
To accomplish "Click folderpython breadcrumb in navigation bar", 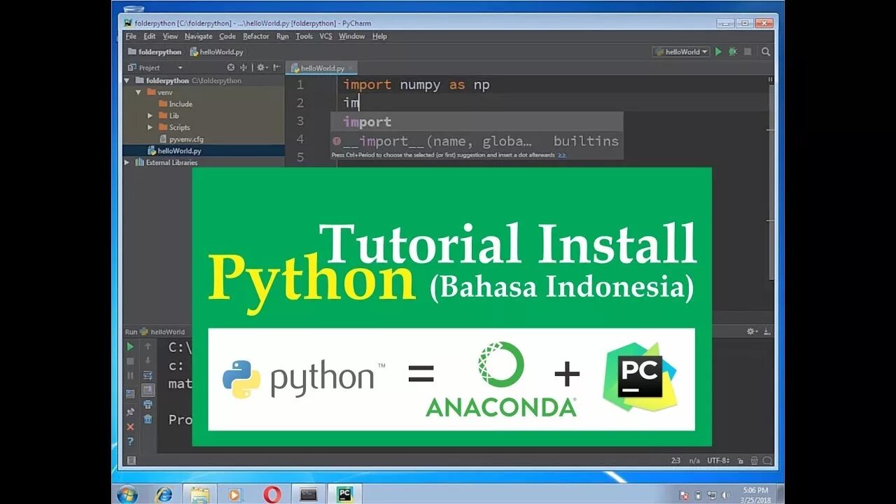I will click(x=155, y=52).
